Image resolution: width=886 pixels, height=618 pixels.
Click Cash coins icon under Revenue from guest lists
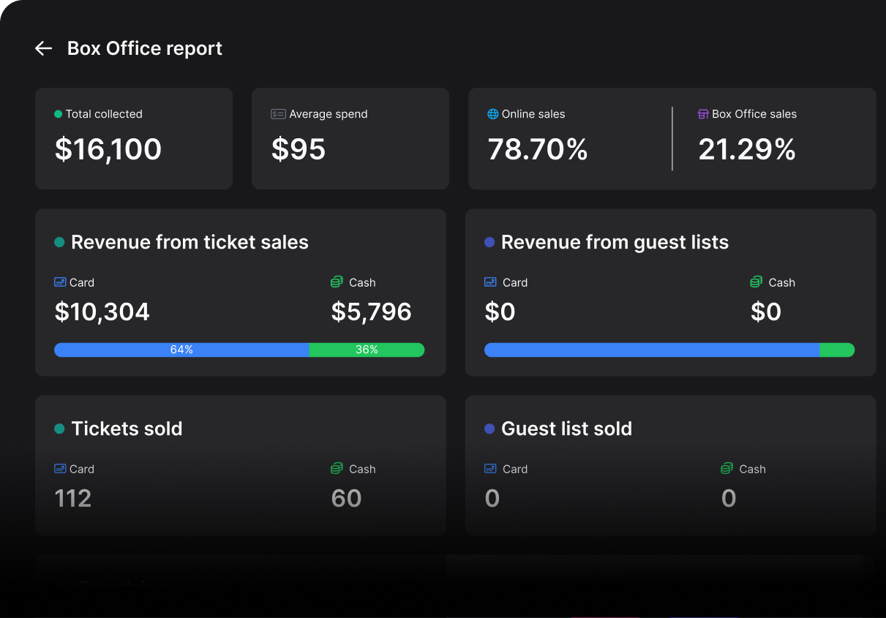pyautogui.click(x=757, y=282)
